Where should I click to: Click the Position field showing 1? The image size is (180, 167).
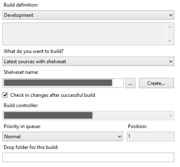pos(150,136)
